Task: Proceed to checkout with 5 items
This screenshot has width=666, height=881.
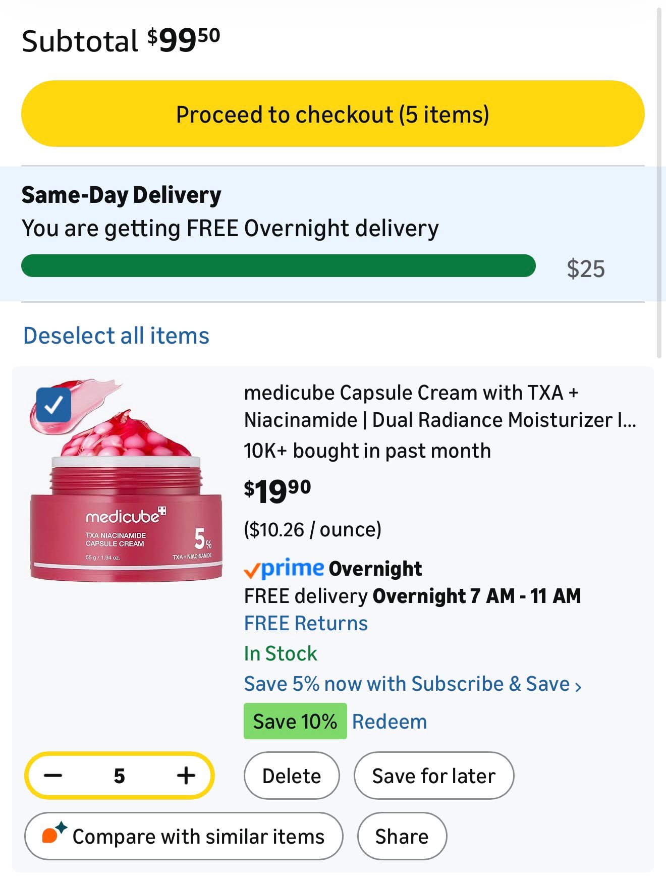Action: [x=332, y=114]
